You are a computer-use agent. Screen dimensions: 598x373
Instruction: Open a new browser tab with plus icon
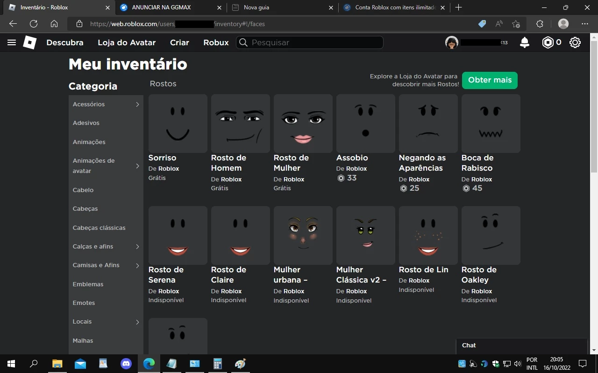pyautogui.click(x=459, y=7)
